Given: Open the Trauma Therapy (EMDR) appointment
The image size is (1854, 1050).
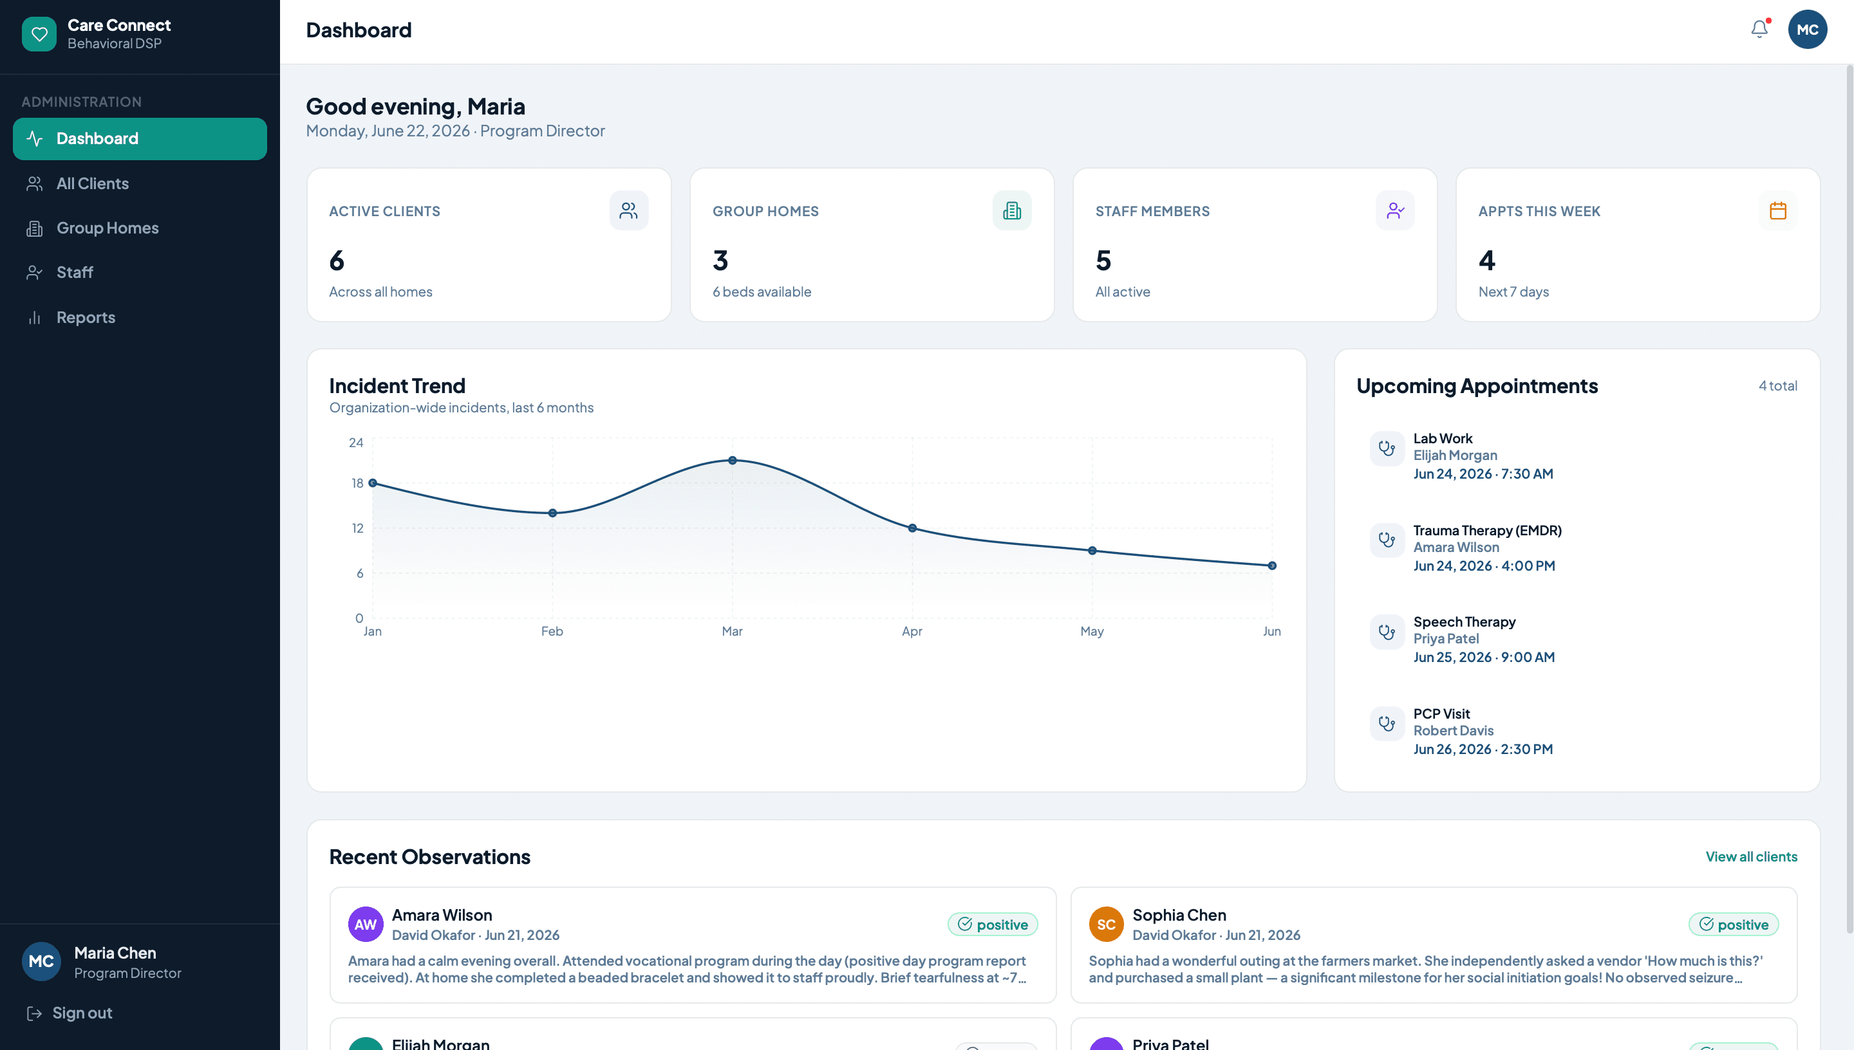Looking at the screenshot, I should pos(1577,548).
